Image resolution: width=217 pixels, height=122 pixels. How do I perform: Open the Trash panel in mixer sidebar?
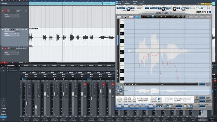[x=3, y=111]
